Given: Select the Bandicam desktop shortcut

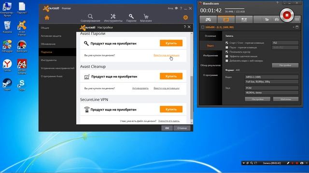Looking at the screenshot, I should (x=22, y=46).
